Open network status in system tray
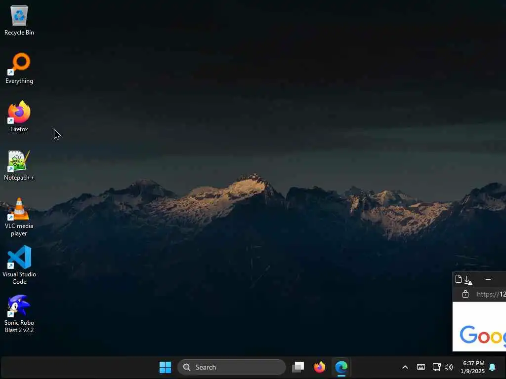Viewport: 506px width, 379px height. (436, 367)
